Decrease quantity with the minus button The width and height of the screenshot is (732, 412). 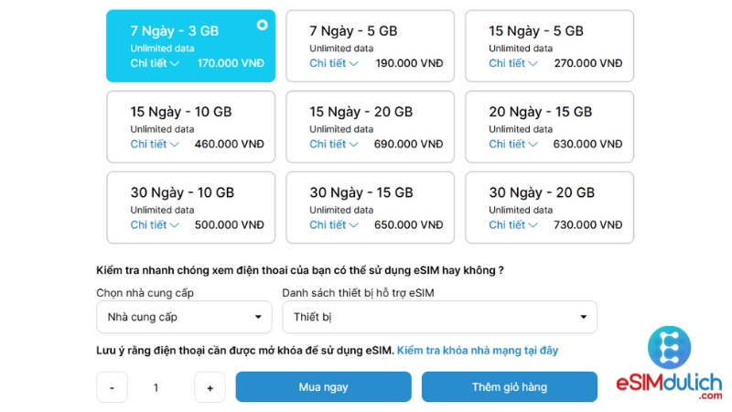point(112,387)
